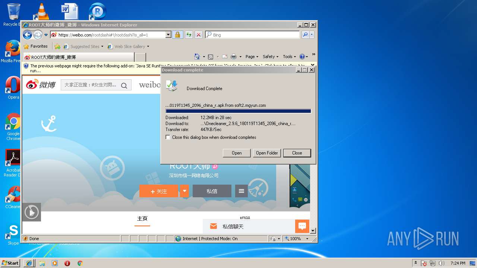This screenshot has width=477, height=268.
Task: Click the Read mail icon
Action: pos(225,57)
